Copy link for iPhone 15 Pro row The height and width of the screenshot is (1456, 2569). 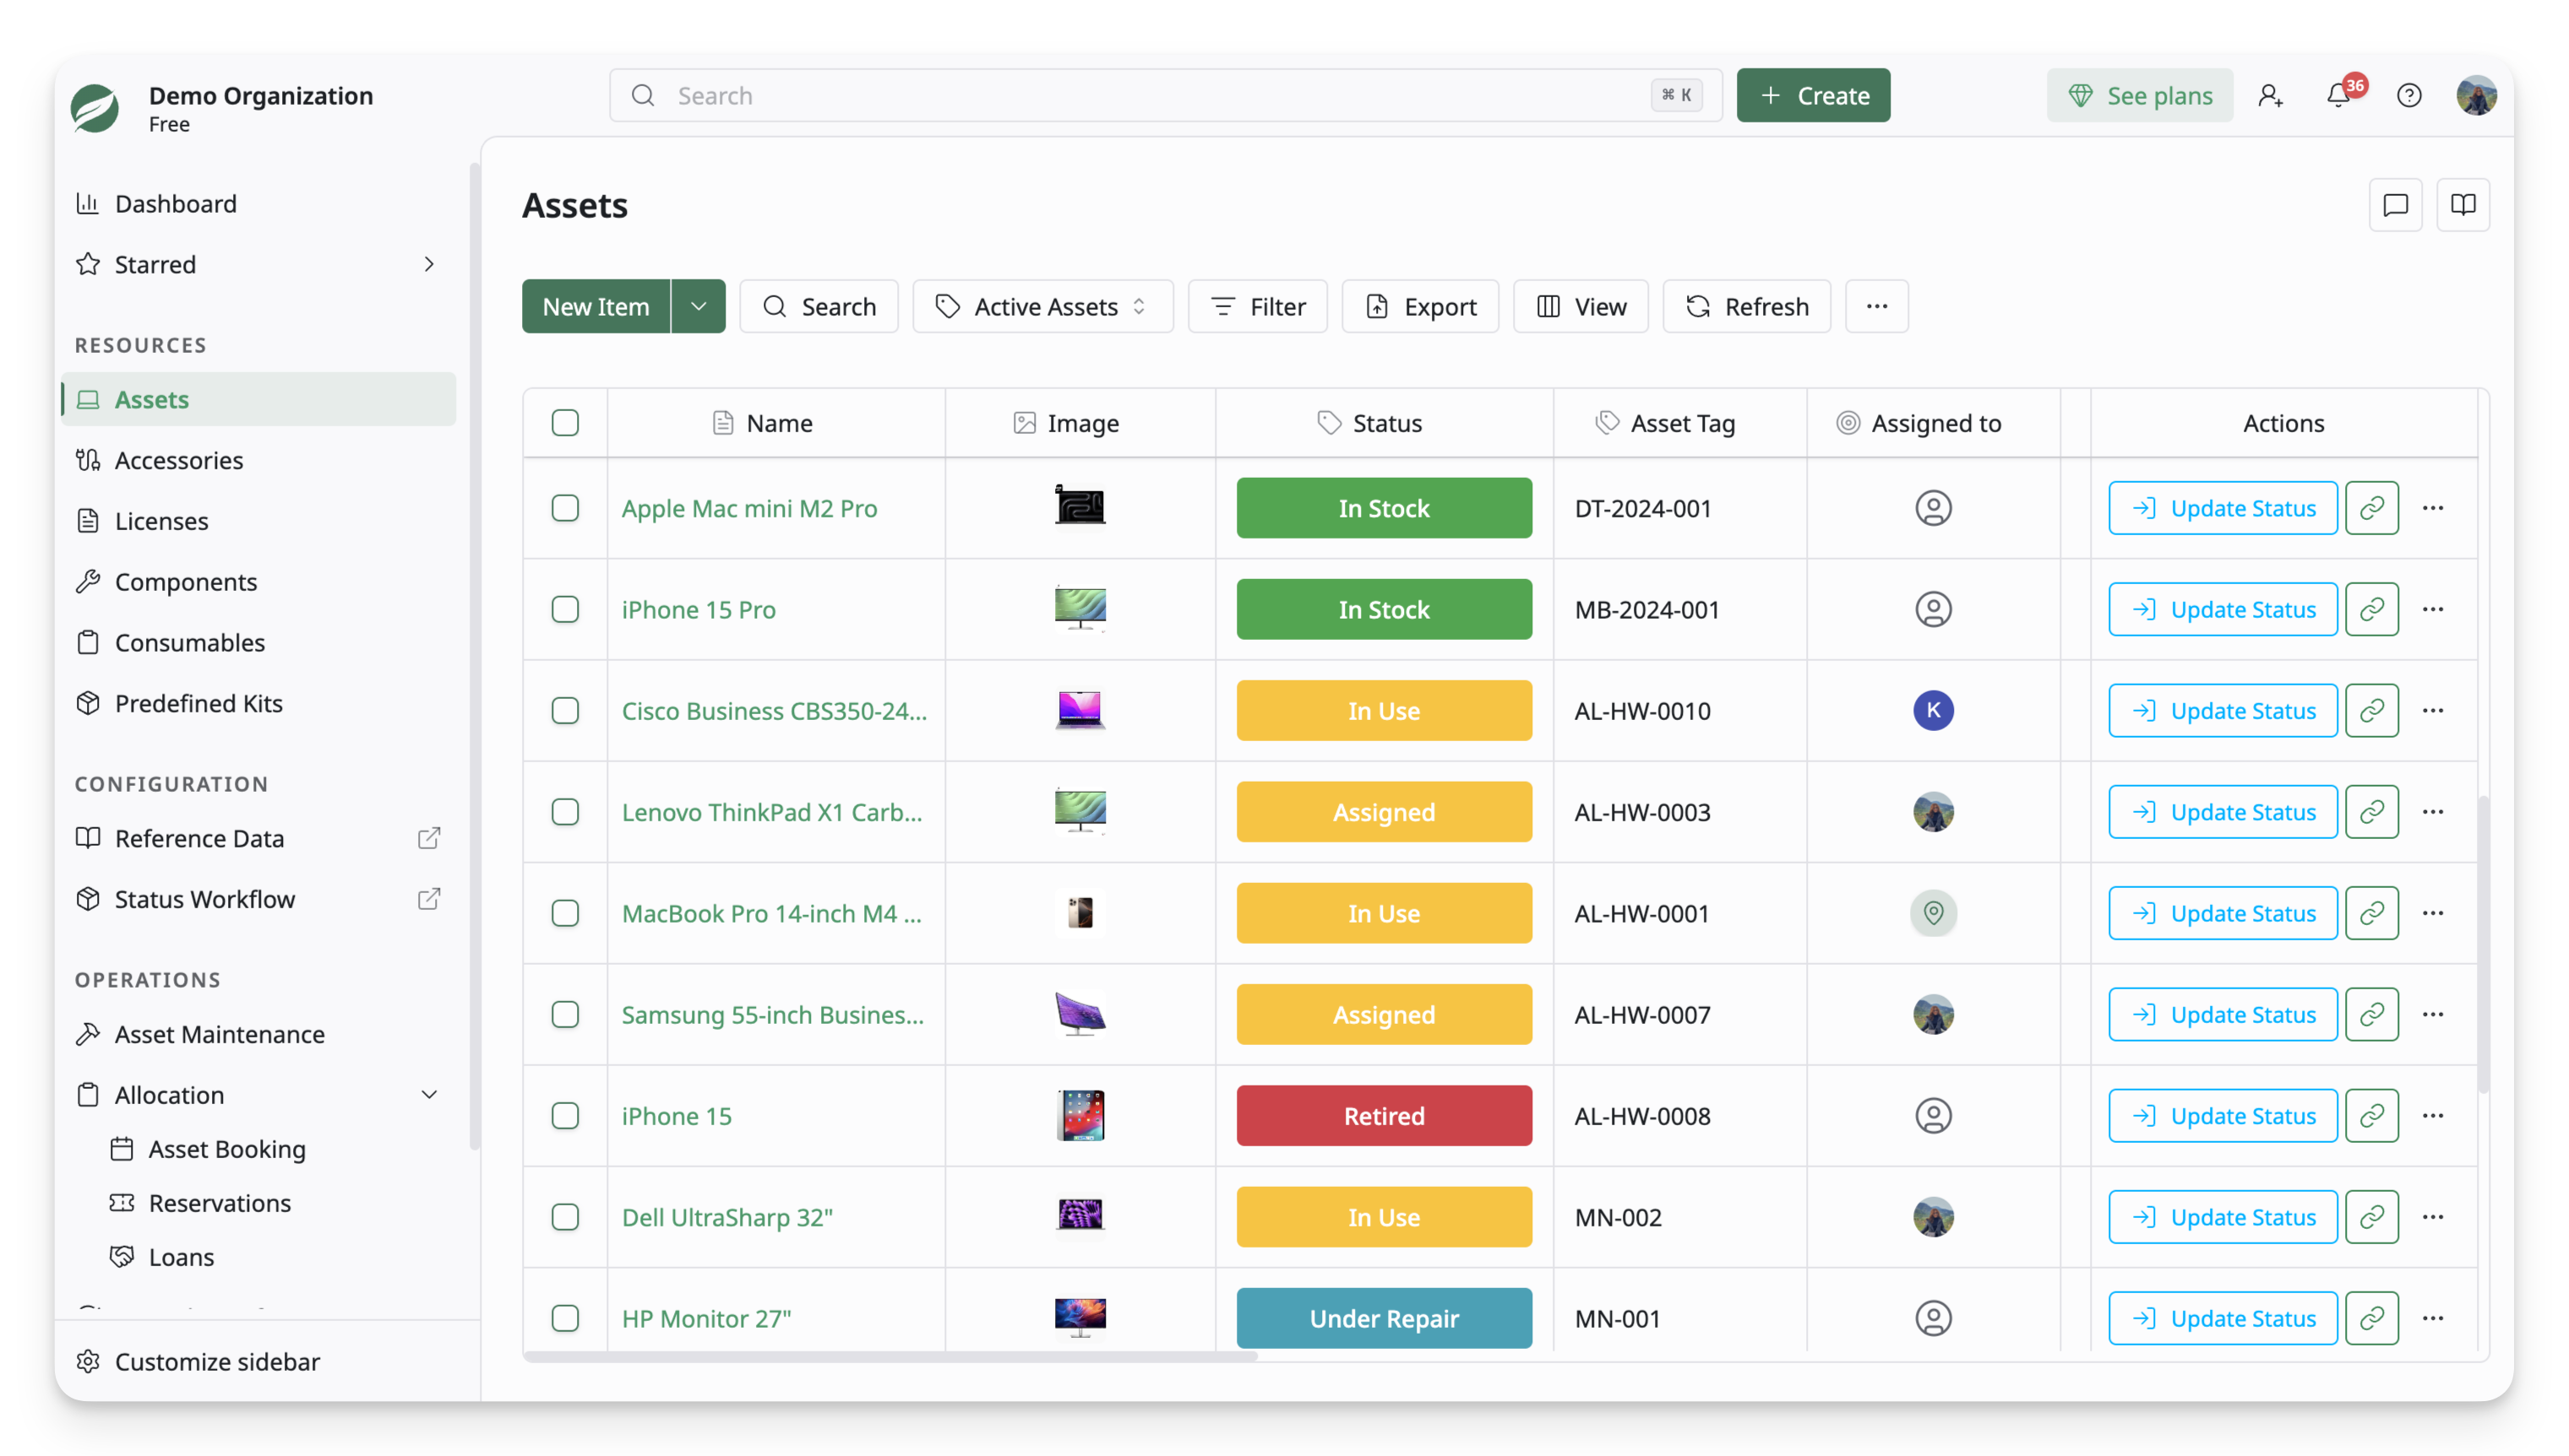(x=2370, y=609)
